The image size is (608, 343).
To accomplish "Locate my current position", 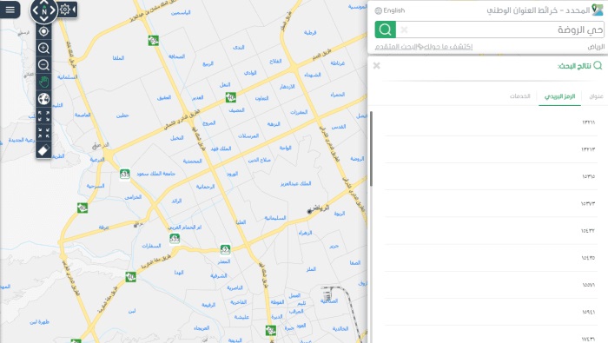I will 43,31.
